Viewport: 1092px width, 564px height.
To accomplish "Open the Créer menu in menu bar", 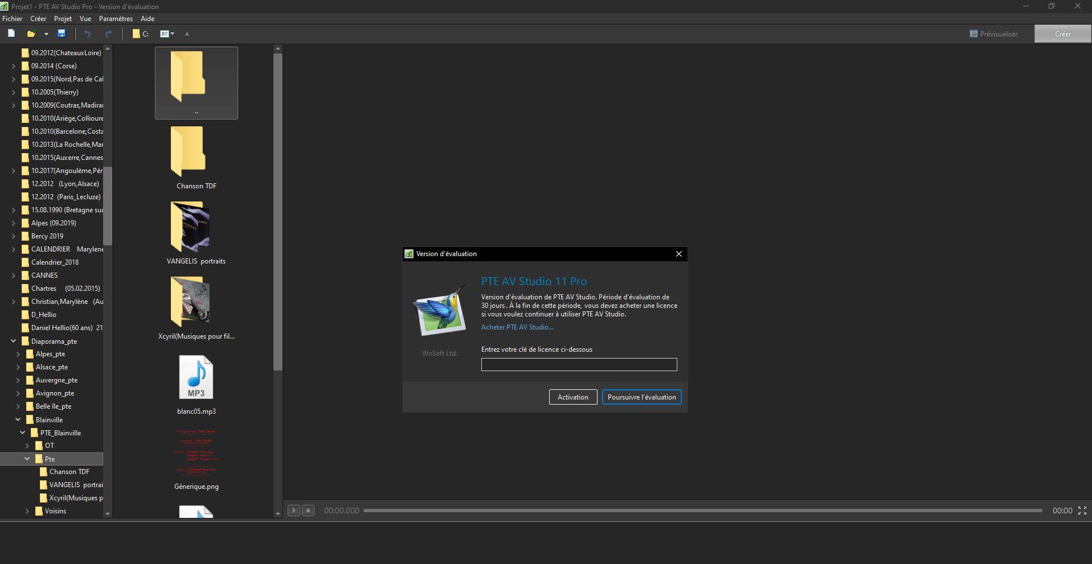I will (38, 19).
